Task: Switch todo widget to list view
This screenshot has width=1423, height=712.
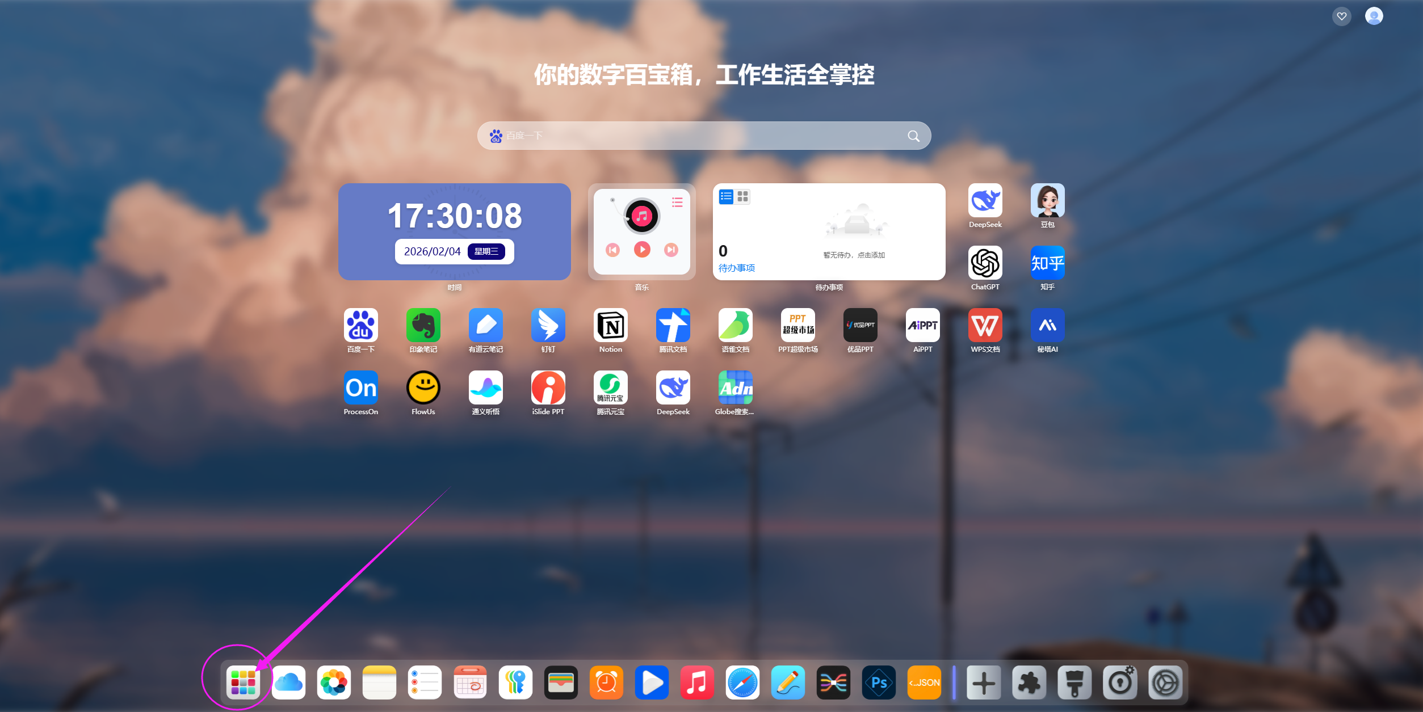Action: 726,197
